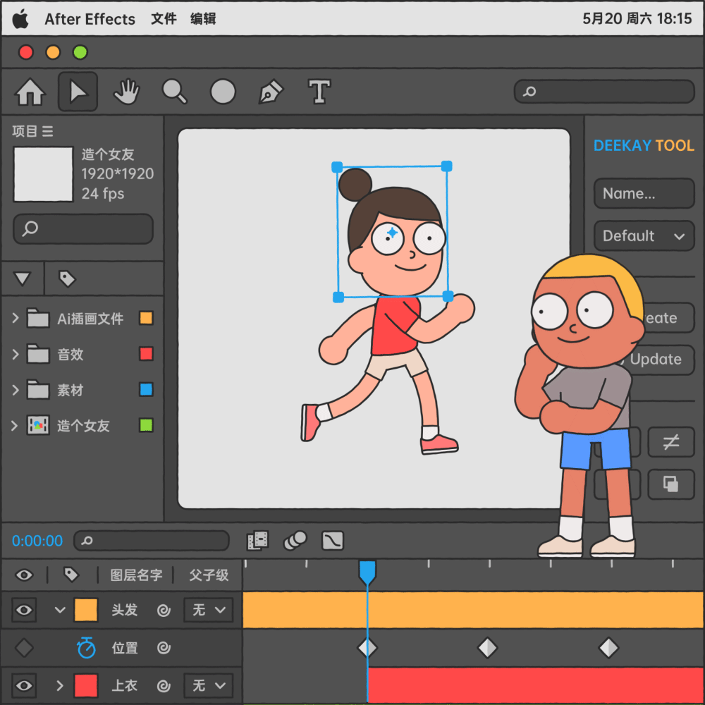Click the duplicate squares button
705x705 pixels.
(x=671, y=485)
